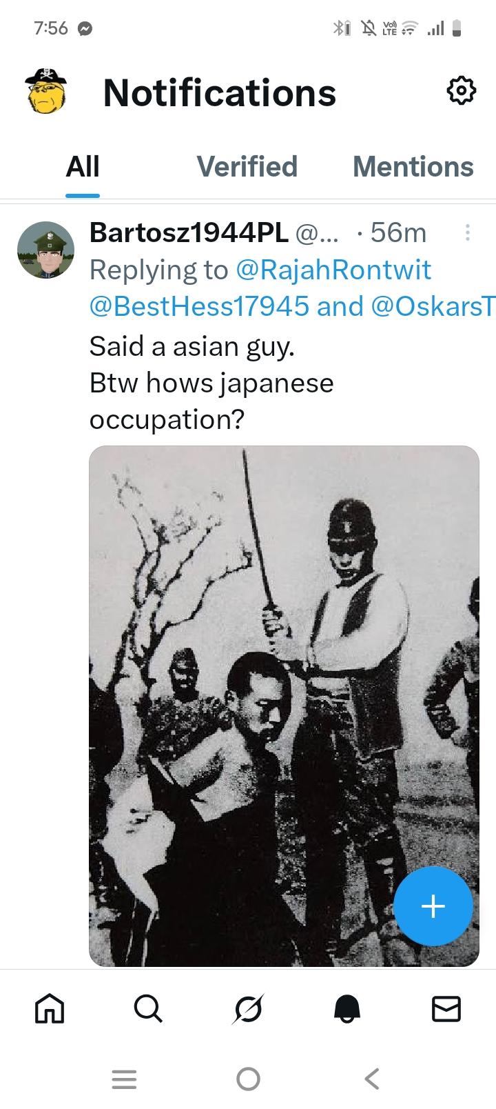496x1109 pixels.
Task: Open the Grok slash icon
Action: point(247,1009)
